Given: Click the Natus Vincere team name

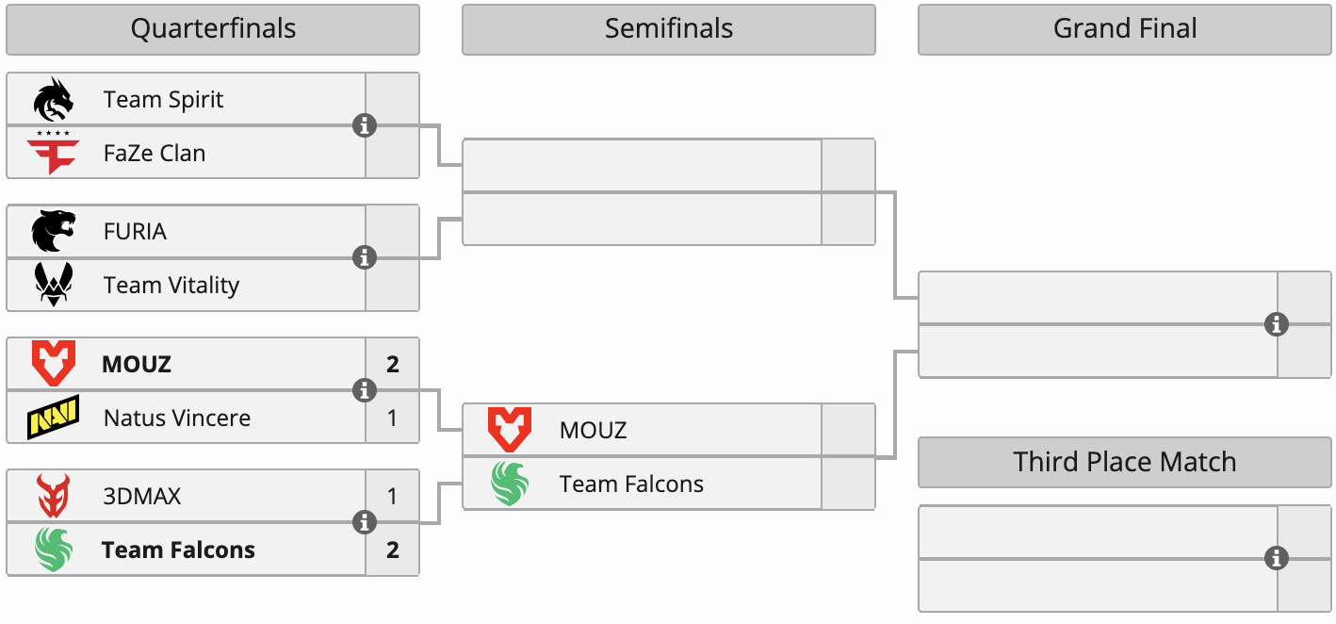Looking at the screenshot, I should tap(177, 418).
